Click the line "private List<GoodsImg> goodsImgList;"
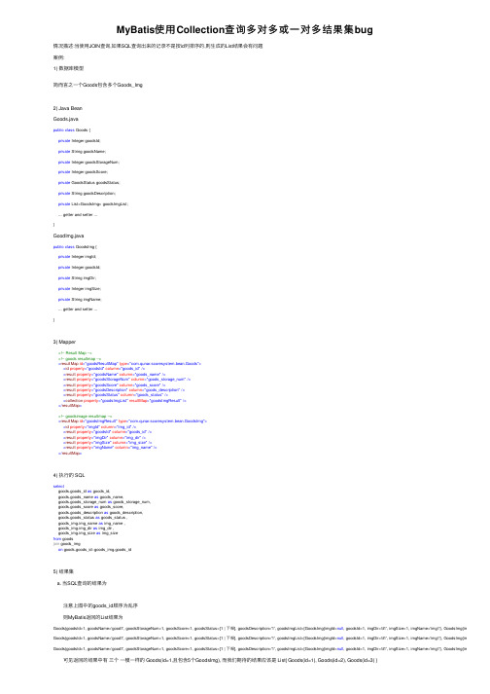 93,204
